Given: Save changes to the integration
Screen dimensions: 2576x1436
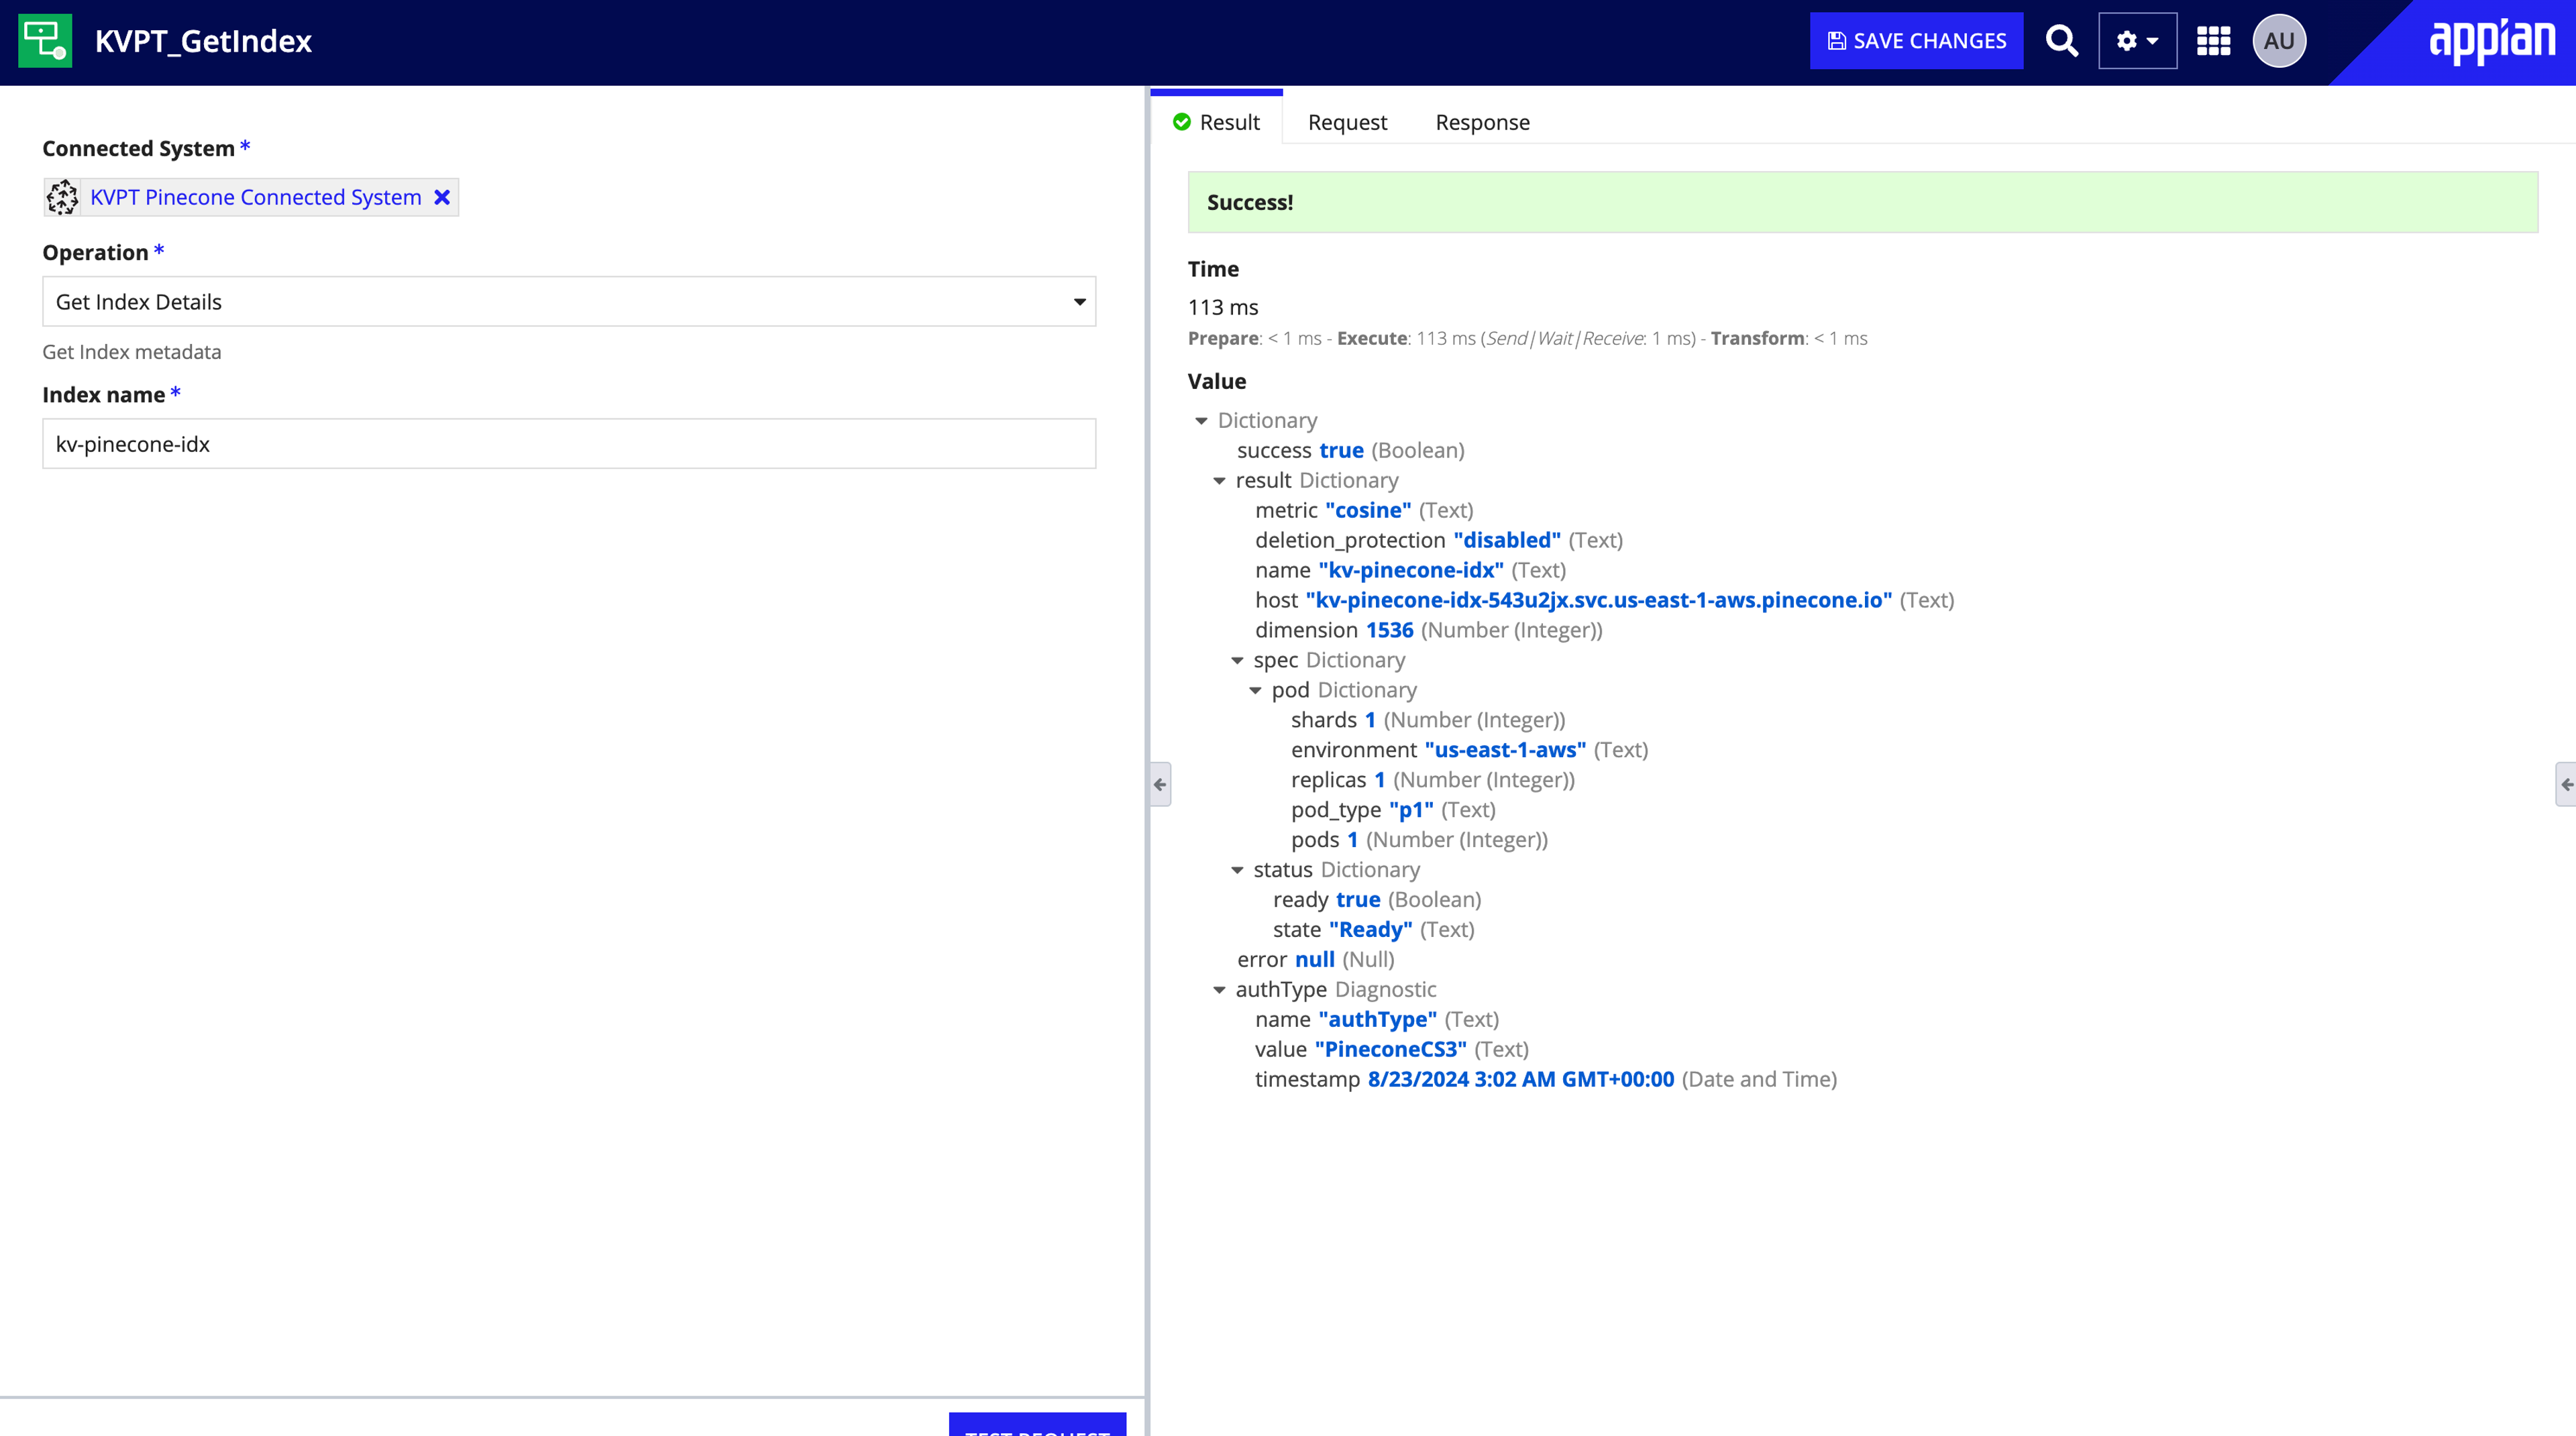Looking at the screenshot, I should click(x=1916, y=41).
